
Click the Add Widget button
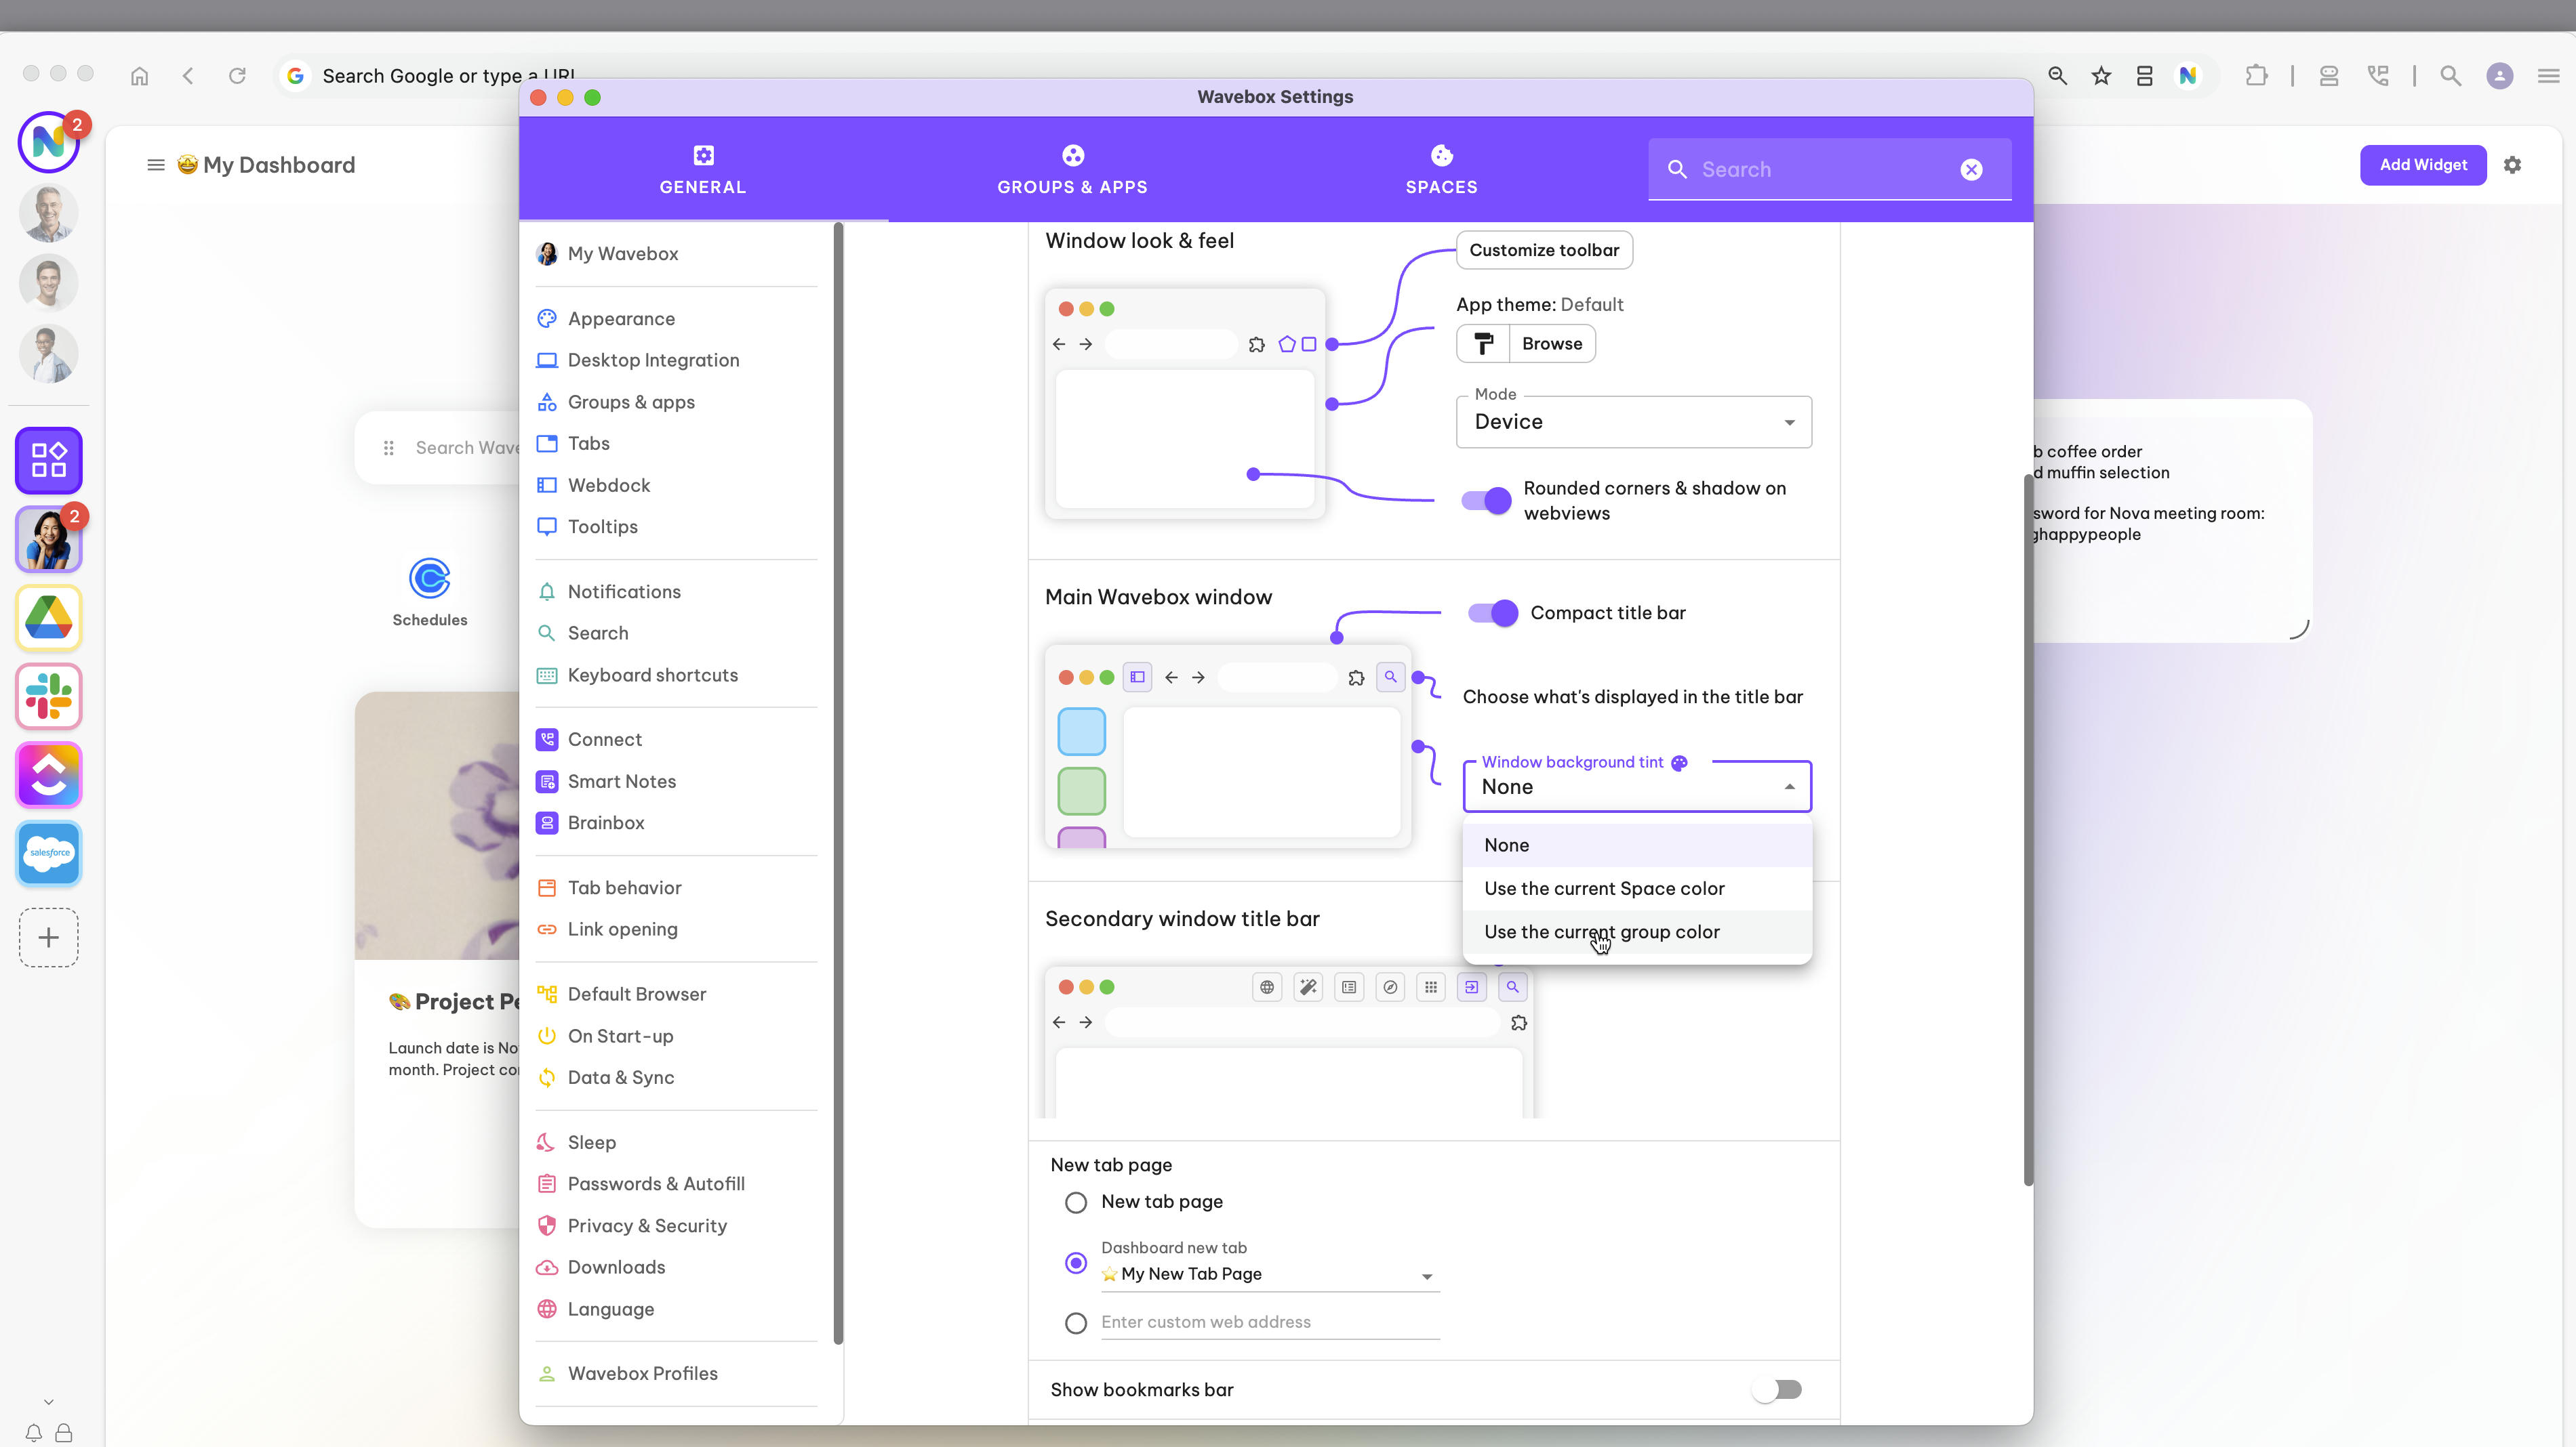[x=2422, y=165]
